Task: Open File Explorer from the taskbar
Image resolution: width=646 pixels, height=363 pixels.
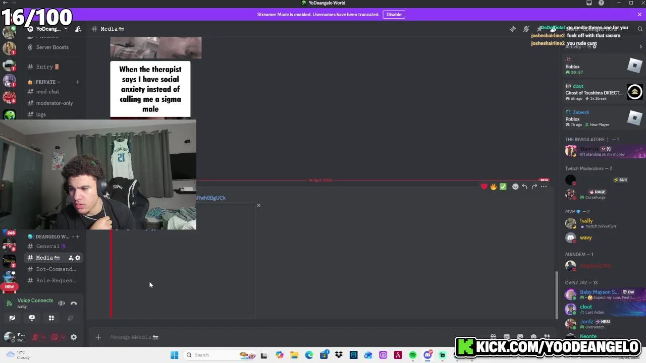Action: tap(294, 355)
